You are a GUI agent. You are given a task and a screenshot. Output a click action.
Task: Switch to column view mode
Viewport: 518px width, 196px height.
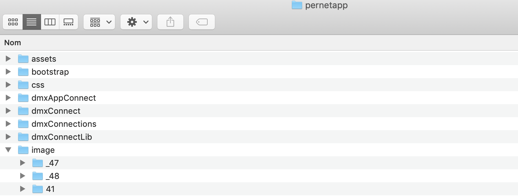pyautogui.click(x=50, y=22)
